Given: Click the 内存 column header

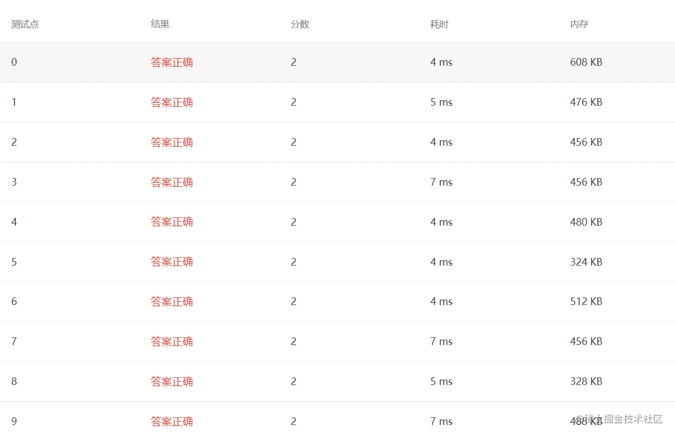Looking at the screenshot, I should pos(579,24).
